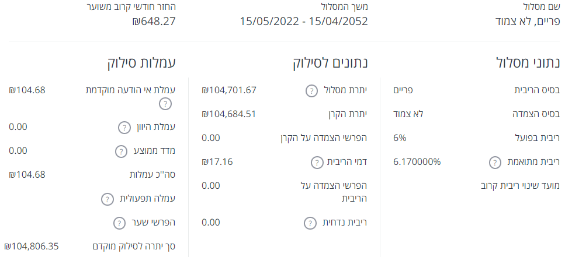This screenshot has height=257, width=565.
Task: Click the track period dates 15/05/2022 - 15/04/2052
Action: [x=304, y=22]
